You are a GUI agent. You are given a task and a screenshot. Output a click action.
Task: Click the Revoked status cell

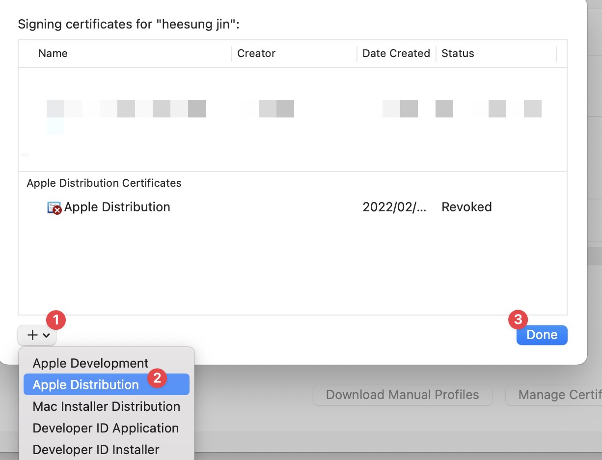[x=466, y=207]
